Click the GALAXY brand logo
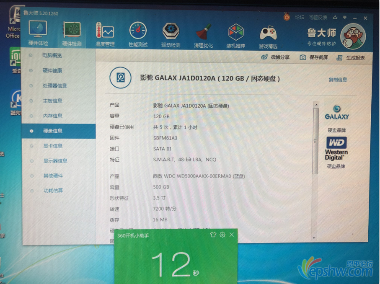Viewport: 380px width, 284px height. tap(336, 113)
